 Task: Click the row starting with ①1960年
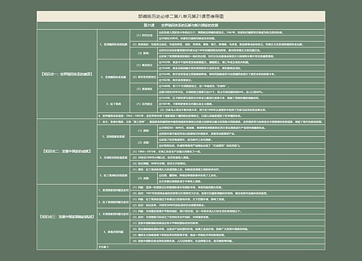click(241, 86)
